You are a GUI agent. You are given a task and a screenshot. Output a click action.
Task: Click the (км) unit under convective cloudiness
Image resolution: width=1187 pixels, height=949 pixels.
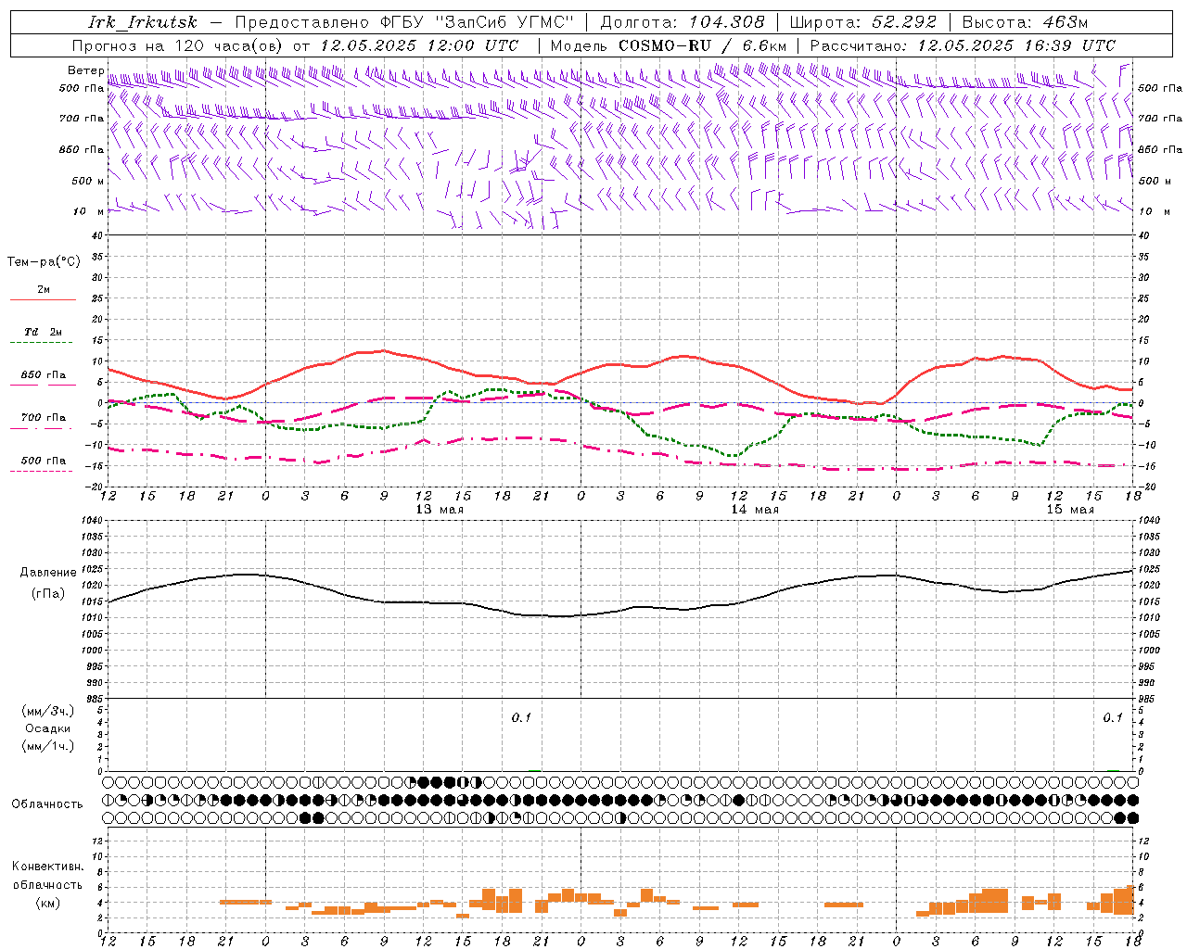click(48, 904)
